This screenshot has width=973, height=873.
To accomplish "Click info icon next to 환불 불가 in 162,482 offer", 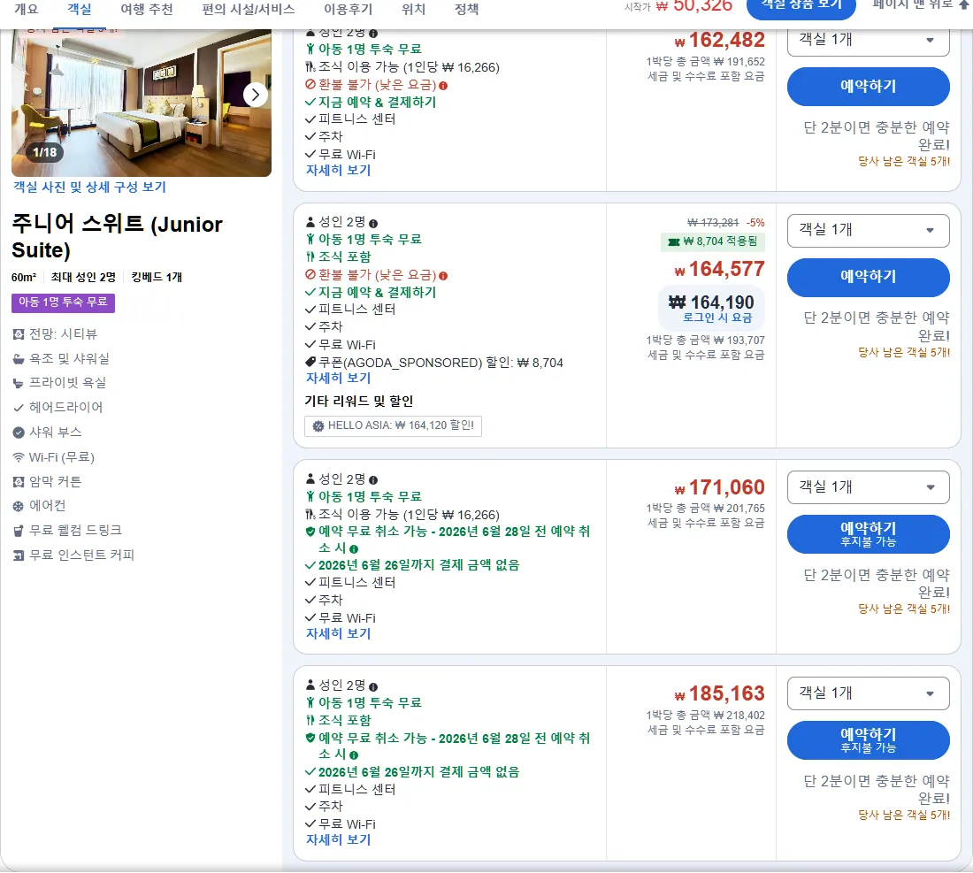I will (443, 86).
